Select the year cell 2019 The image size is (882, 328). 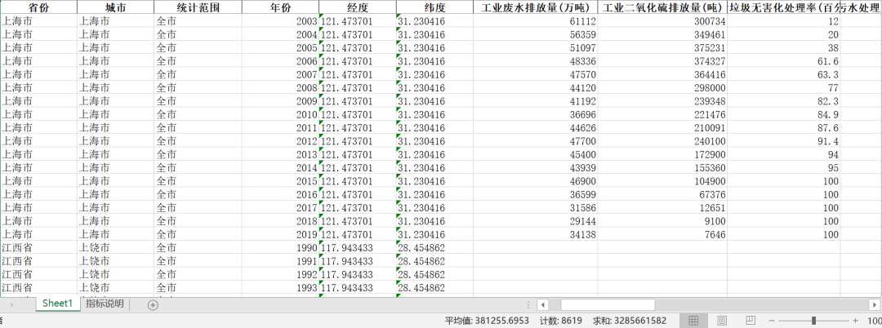[x=280, y=235]
